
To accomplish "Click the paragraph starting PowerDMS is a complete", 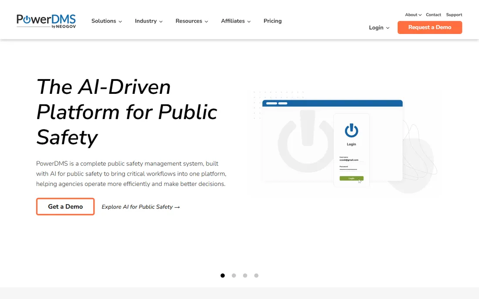I will 132,174.
